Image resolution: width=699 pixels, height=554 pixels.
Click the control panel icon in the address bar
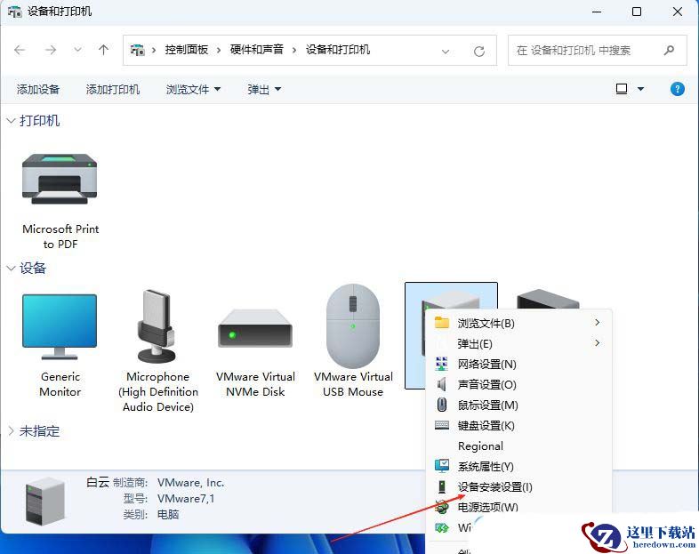pos(137,50)
